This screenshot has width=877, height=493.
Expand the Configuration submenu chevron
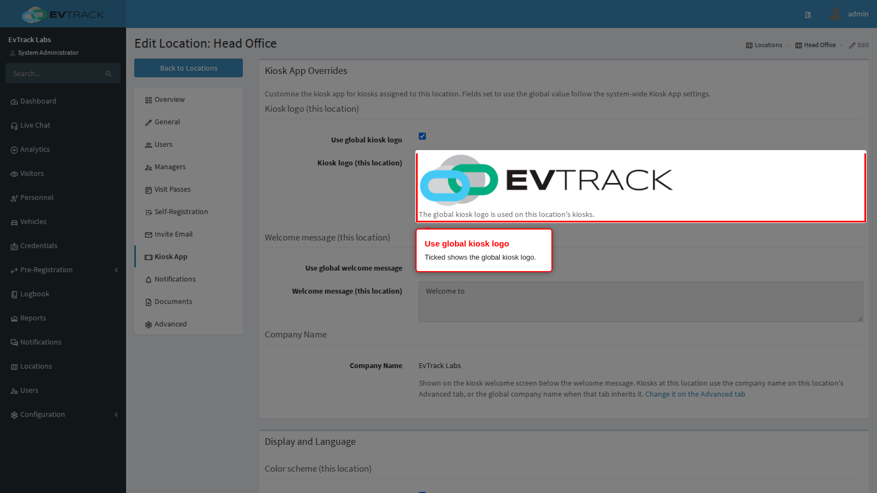[x=116, y=415]
